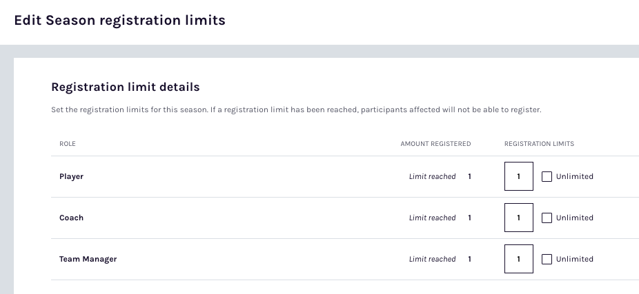This screenshot has width=639, height=294.
Task: Select the Coach role label
Action: click(71, 218)
